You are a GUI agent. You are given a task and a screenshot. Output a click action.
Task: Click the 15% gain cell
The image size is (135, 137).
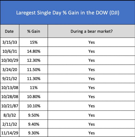pos(34,42)
